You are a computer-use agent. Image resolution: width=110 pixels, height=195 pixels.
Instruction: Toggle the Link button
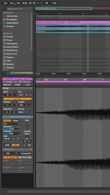point(5,3)
